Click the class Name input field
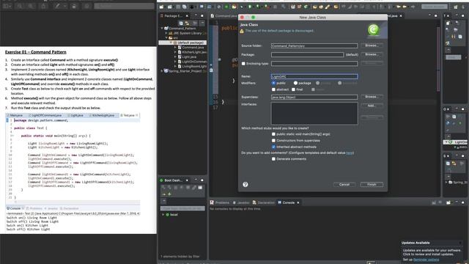 point(314,76)
